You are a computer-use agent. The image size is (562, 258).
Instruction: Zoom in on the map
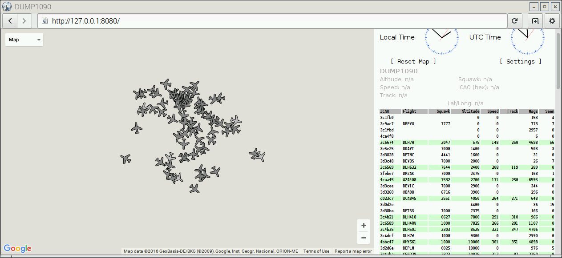tap(364, 225)
